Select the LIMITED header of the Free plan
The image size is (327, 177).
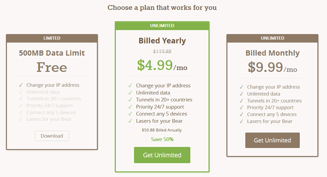pyautogui.click(x=52, y=38)
